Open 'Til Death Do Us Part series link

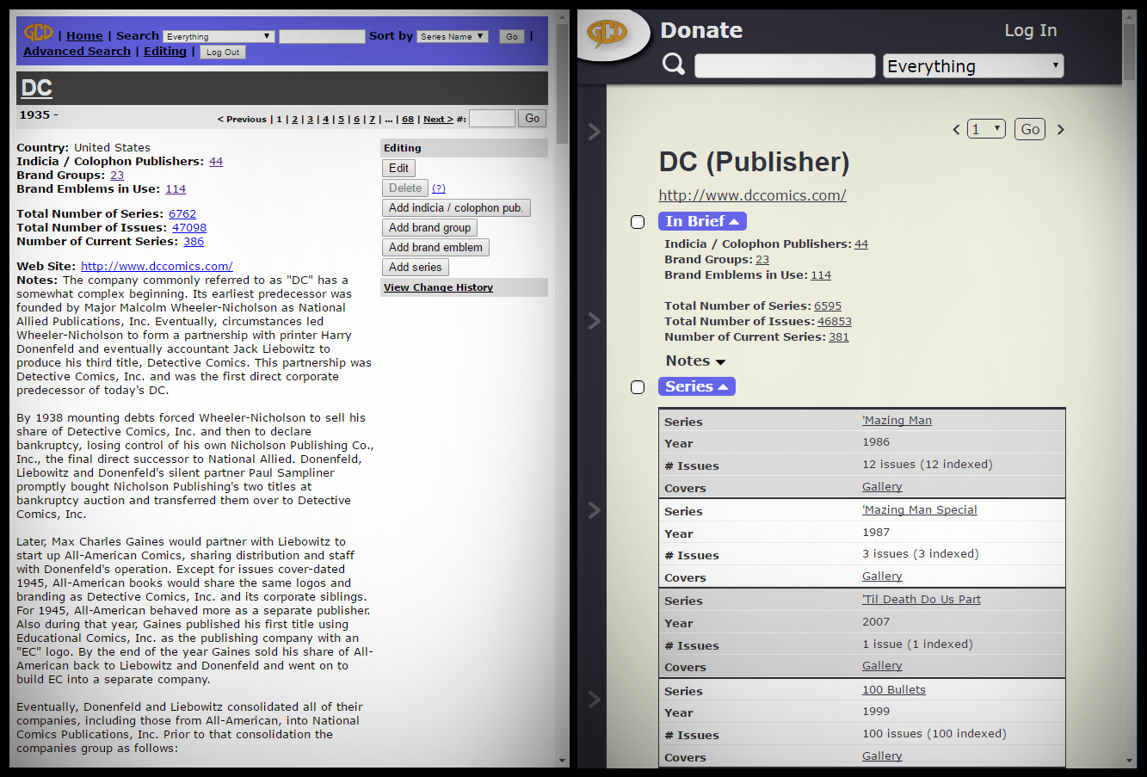pyautogui.click(x=922, y=600)
